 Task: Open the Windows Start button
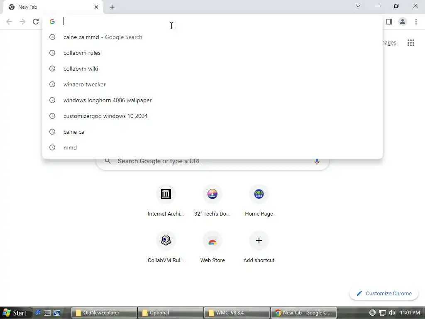tap(15, 313)
